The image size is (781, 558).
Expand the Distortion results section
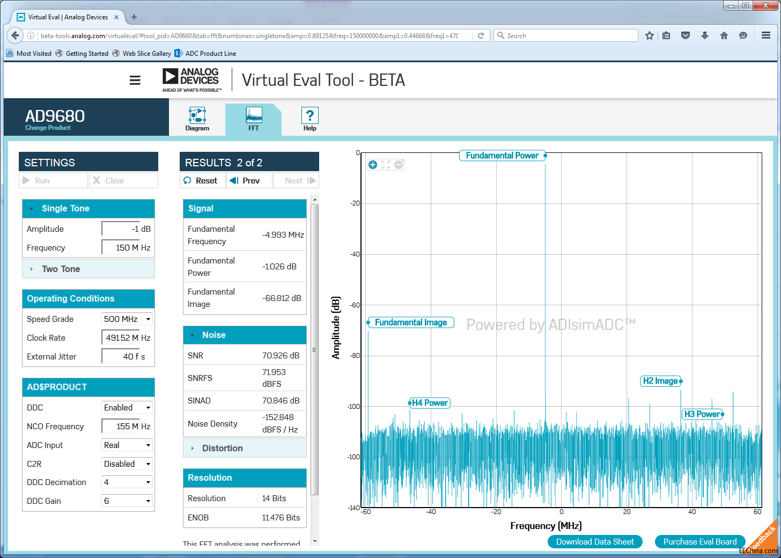click(x=245, y=448)
